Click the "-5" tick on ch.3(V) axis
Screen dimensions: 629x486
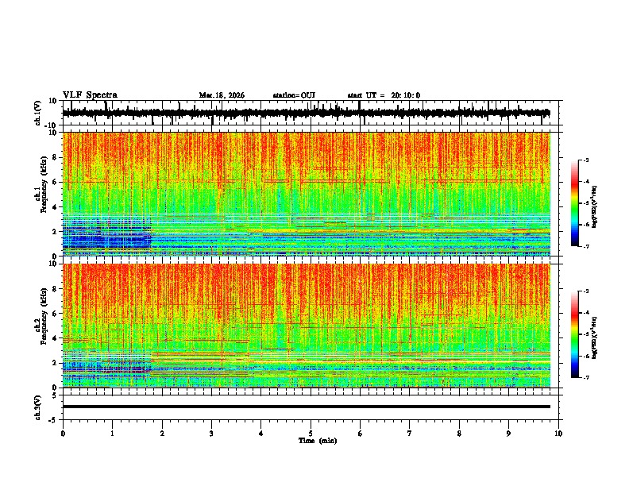[x=53, y=419]
